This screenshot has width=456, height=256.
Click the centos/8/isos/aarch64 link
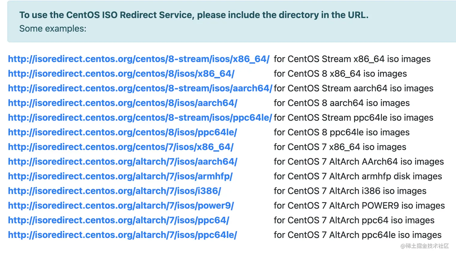[122, 103]
